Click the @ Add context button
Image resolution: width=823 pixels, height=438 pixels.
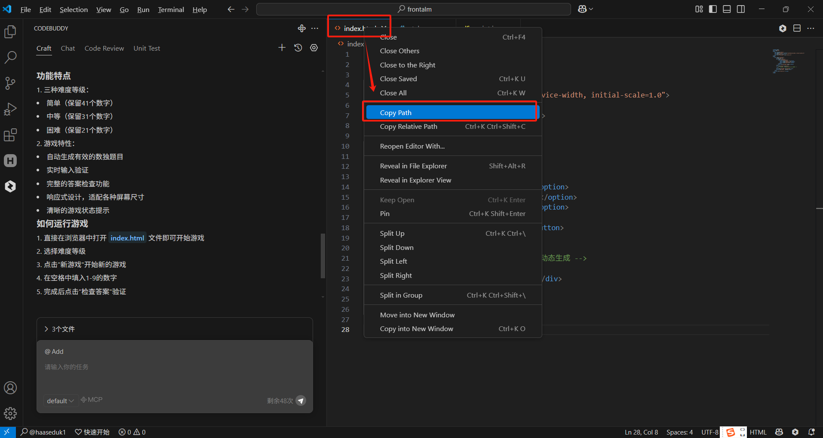(54, 351)
